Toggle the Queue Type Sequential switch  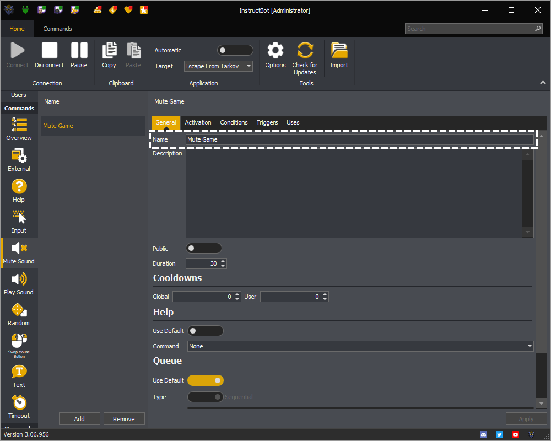[x=206, y=397]
